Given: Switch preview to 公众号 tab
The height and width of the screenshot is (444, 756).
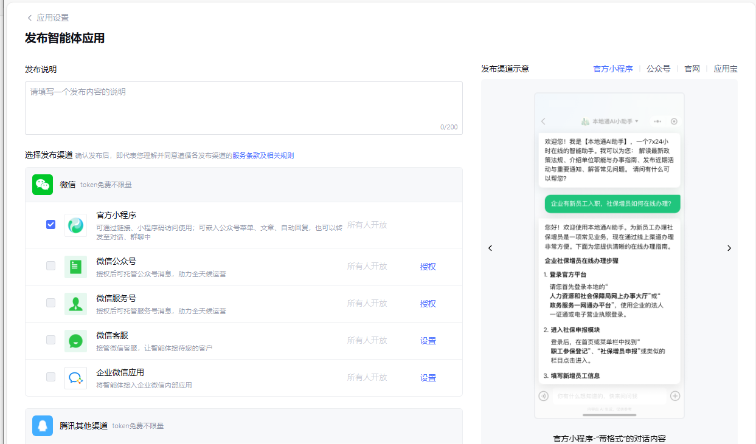Looking at the screenshot, I should 658,69.
